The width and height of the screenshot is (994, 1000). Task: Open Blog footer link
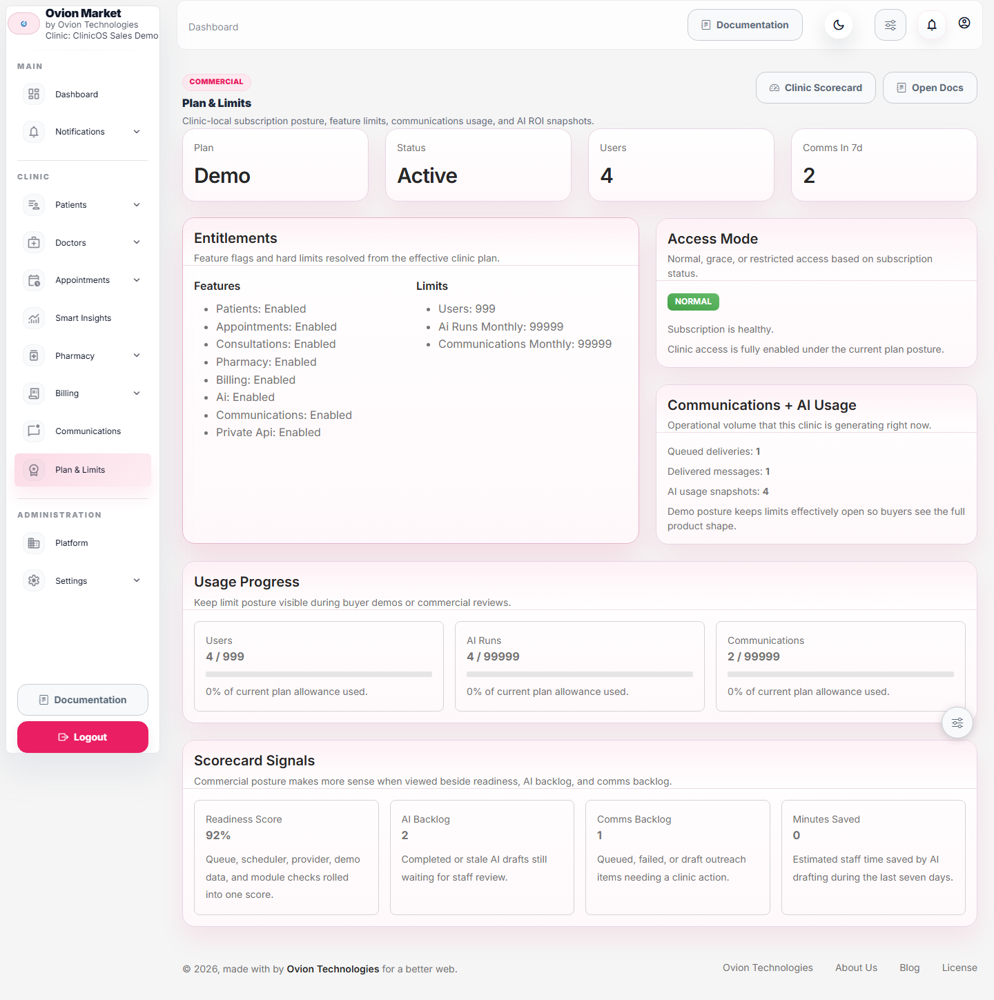[x=910, y=968]
